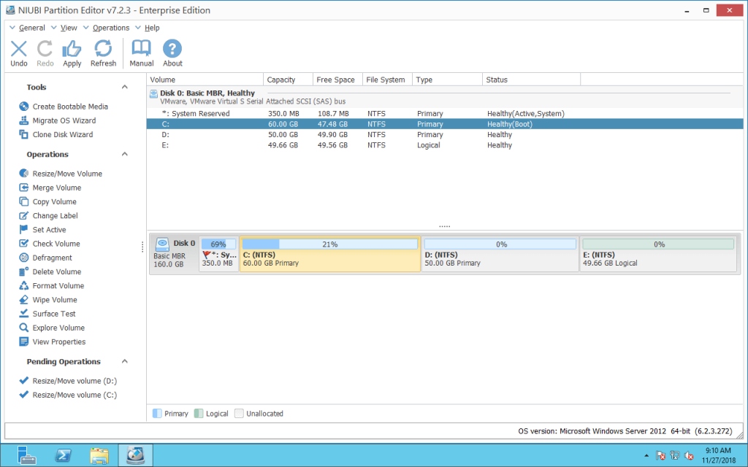The height and width of the screenshot is (467, 748).
Task: Collapse the Operations panel
Action: [124, 154]
